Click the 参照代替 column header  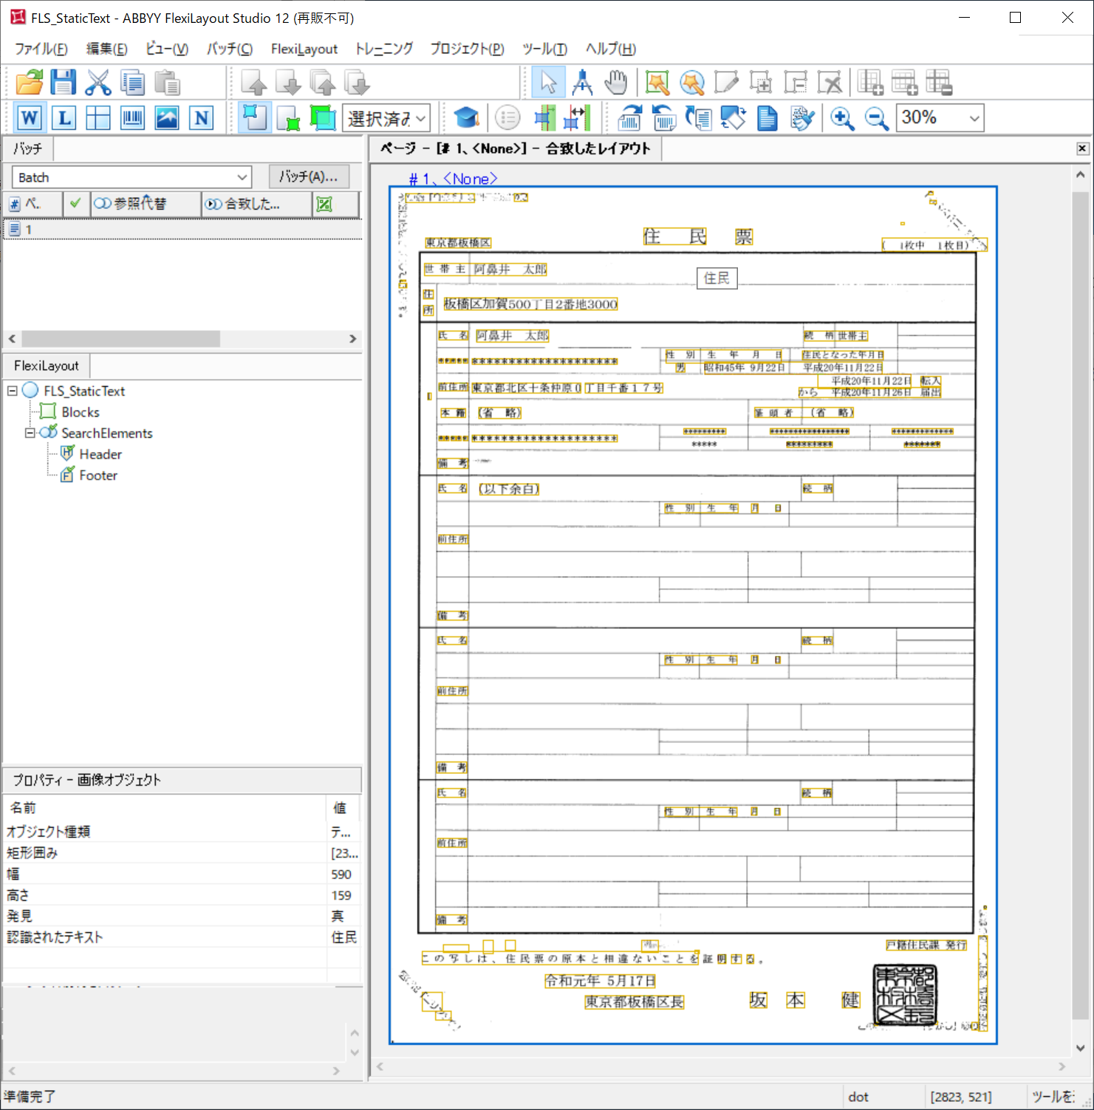coord(146,204)
